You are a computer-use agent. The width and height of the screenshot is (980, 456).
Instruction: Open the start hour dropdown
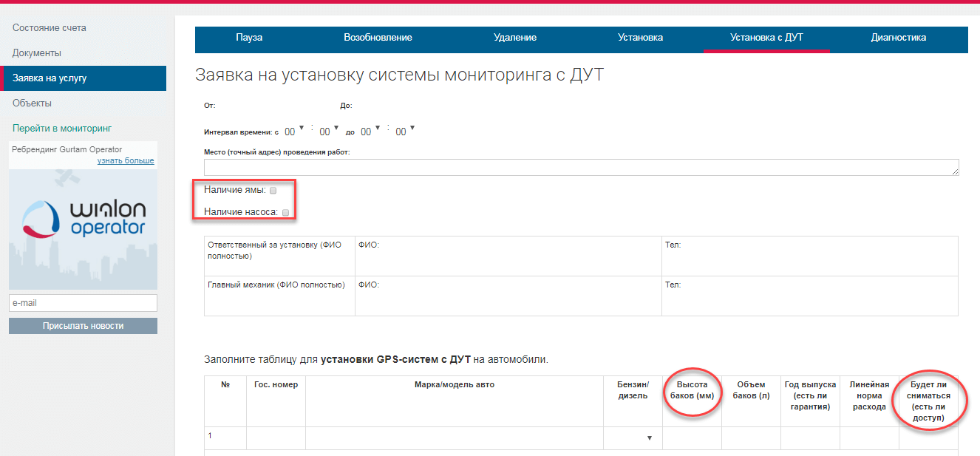294,131
